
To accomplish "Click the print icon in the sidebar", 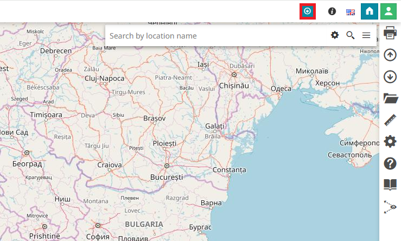I will point(390,33).
